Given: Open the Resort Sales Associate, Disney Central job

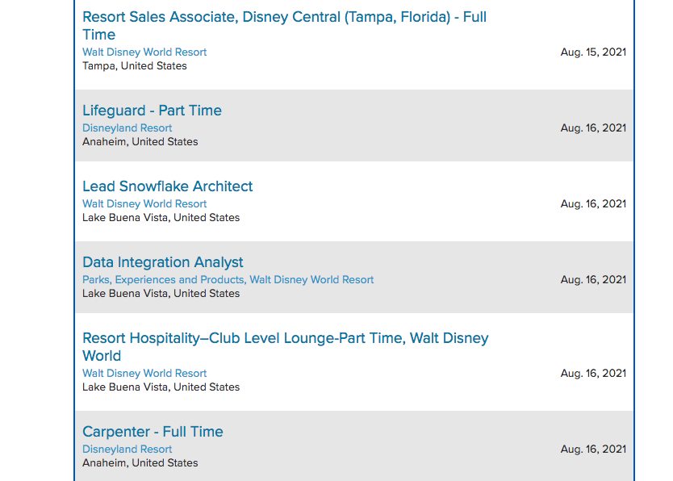Looking at the screenshot, I should [284, 17].
